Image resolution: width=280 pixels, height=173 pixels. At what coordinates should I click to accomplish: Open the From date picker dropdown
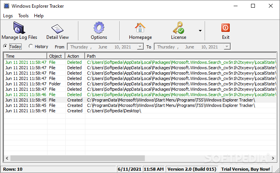pos(140,47)
